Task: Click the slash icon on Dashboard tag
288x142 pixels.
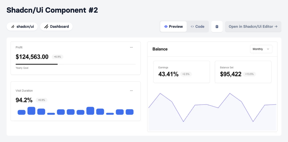Action: tap(46, 27)
